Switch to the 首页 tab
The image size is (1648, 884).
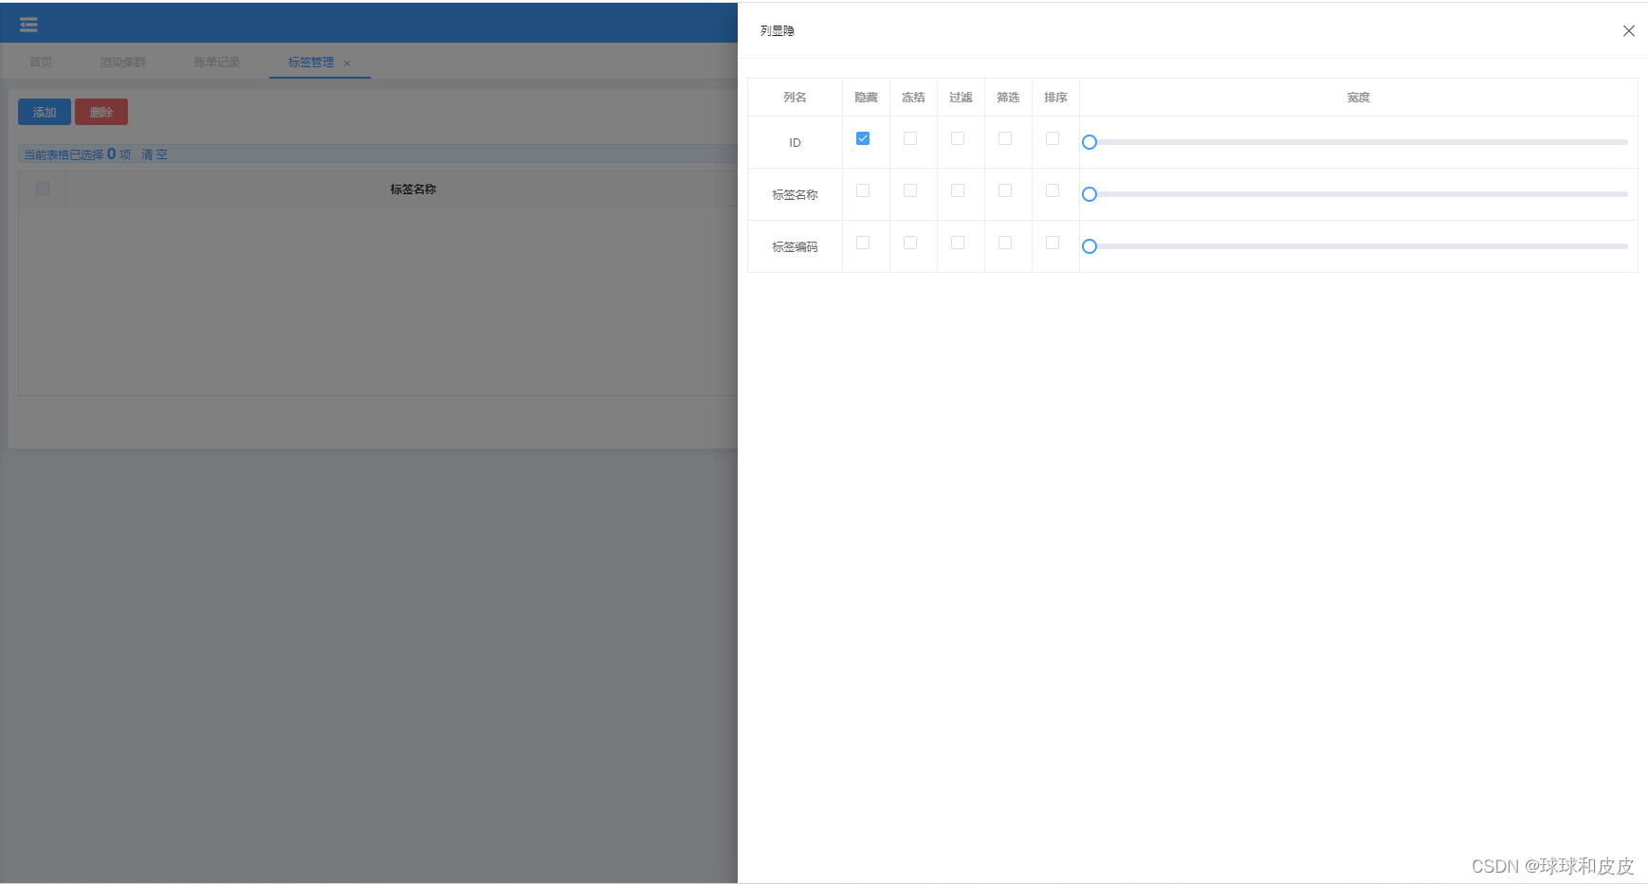41,63
